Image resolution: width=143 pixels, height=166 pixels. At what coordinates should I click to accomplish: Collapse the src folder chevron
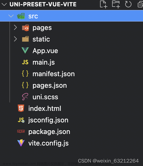(x=11, y=16)
